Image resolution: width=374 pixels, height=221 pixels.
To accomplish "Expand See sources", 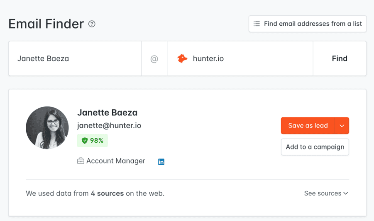I will (326, 193).
